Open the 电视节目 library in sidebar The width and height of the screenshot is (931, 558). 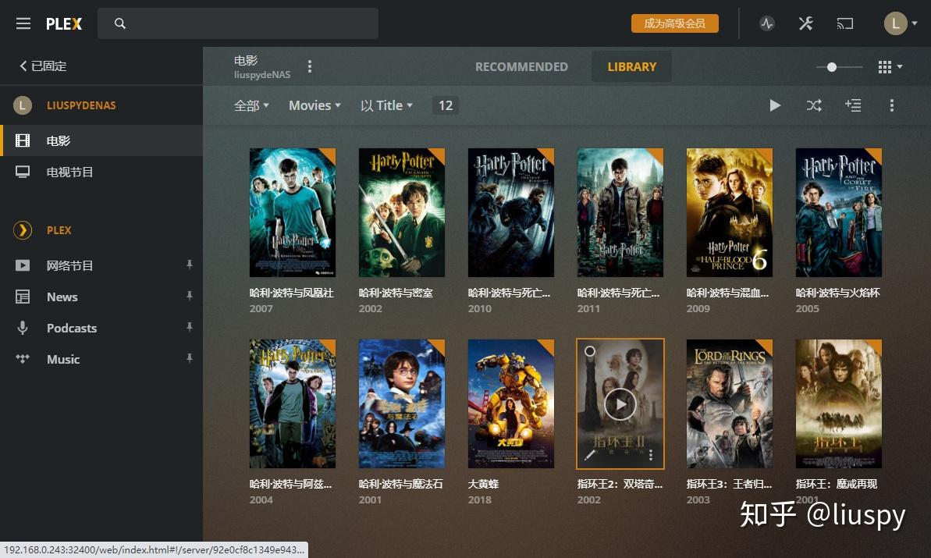click(101, 172)
